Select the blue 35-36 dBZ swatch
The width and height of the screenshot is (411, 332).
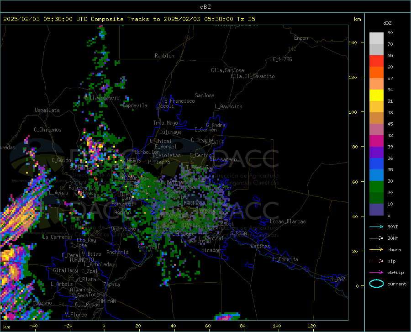pyautogui.click(x=376, y=164)
